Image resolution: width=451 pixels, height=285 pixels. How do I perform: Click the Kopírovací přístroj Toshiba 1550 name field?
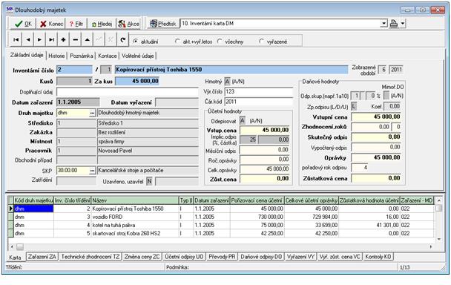click(231, 70)
